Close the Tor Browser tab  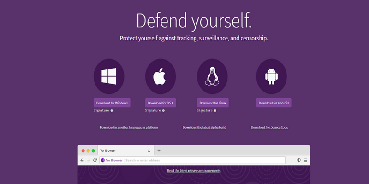[149, 151]
